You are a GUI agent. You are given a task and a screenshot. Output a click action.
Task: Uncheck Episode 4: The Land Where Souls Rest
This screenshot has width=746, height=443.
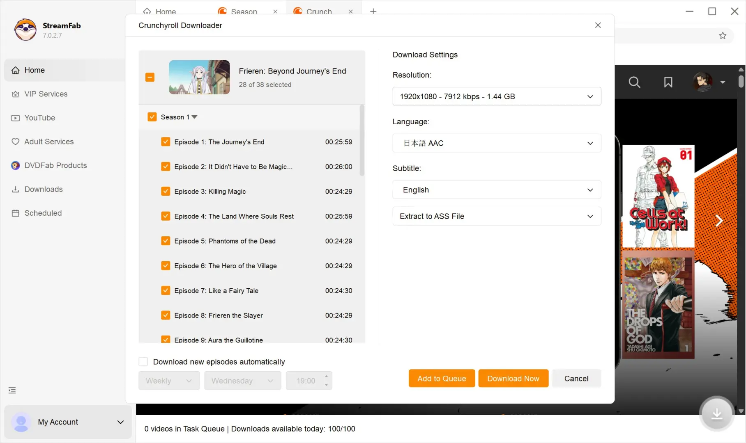pos(166,216)
